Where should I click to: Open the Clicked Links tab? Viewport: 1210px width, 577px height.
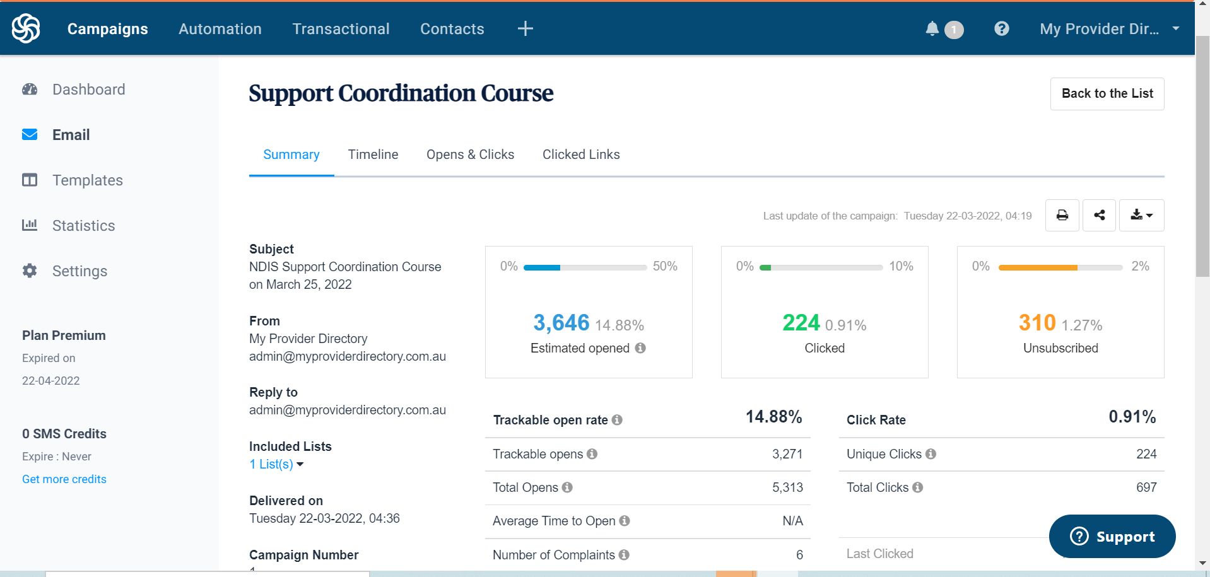(x=581, y=154)
